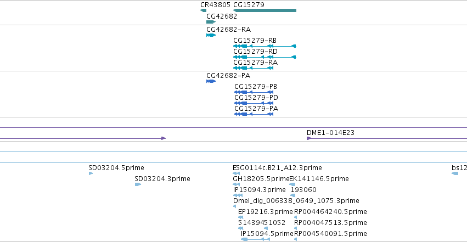The width and height of the screenshot is (467, 242).
Task: Click the RP004464240.5prime EST glyph
Action: [295, 218]
